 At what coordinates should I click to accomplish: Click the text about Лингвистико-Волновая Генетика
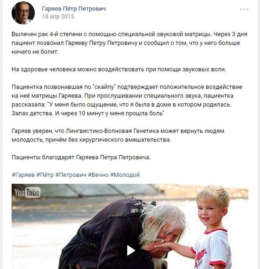(x=118, y=136)
